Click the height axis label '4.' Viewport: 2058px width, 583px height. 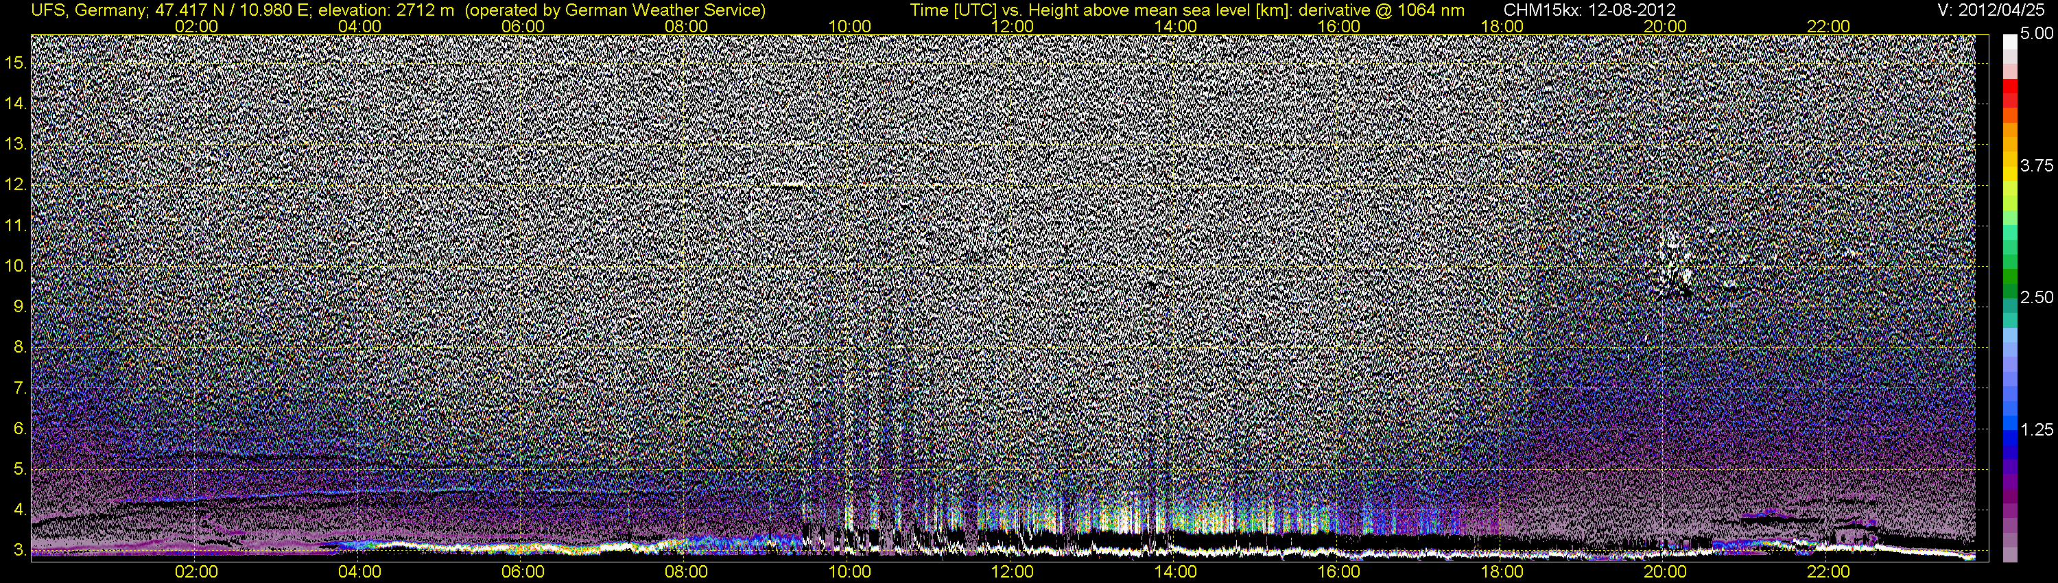tap(21, 510)
